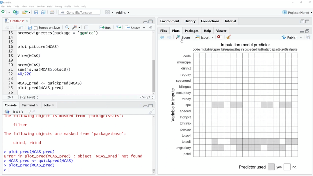The width and height of the screenshot is (313, 176).
Task: Compile a report with the notebook icon
Action: coord(86,27)
